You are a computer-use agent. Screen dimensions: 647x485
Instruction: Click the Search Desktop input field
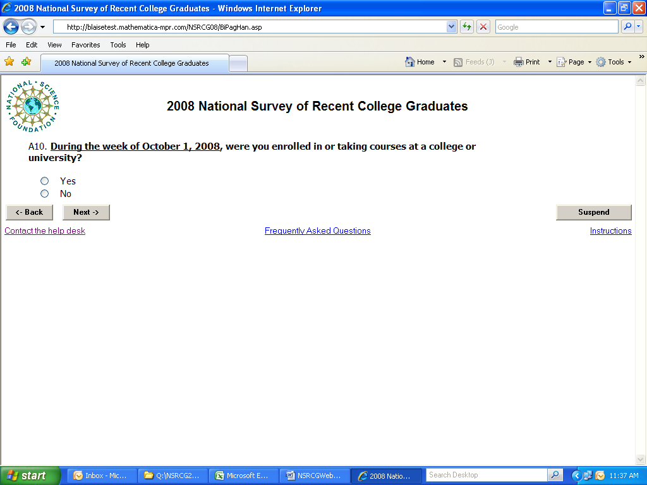(x=487, y=476)
